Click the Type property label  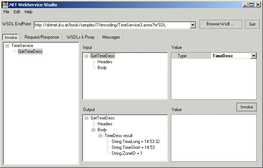point(182,56)
